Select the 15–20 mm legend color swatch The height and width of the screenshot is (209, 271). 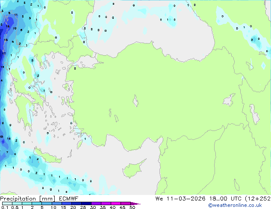point(66,203)
